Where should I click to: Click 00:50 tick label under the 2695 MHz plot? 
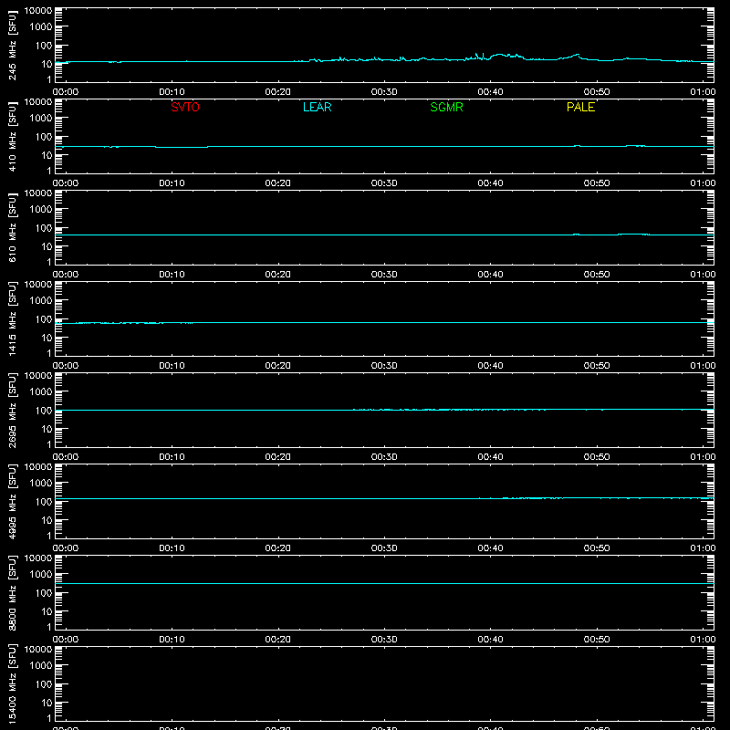597,457
